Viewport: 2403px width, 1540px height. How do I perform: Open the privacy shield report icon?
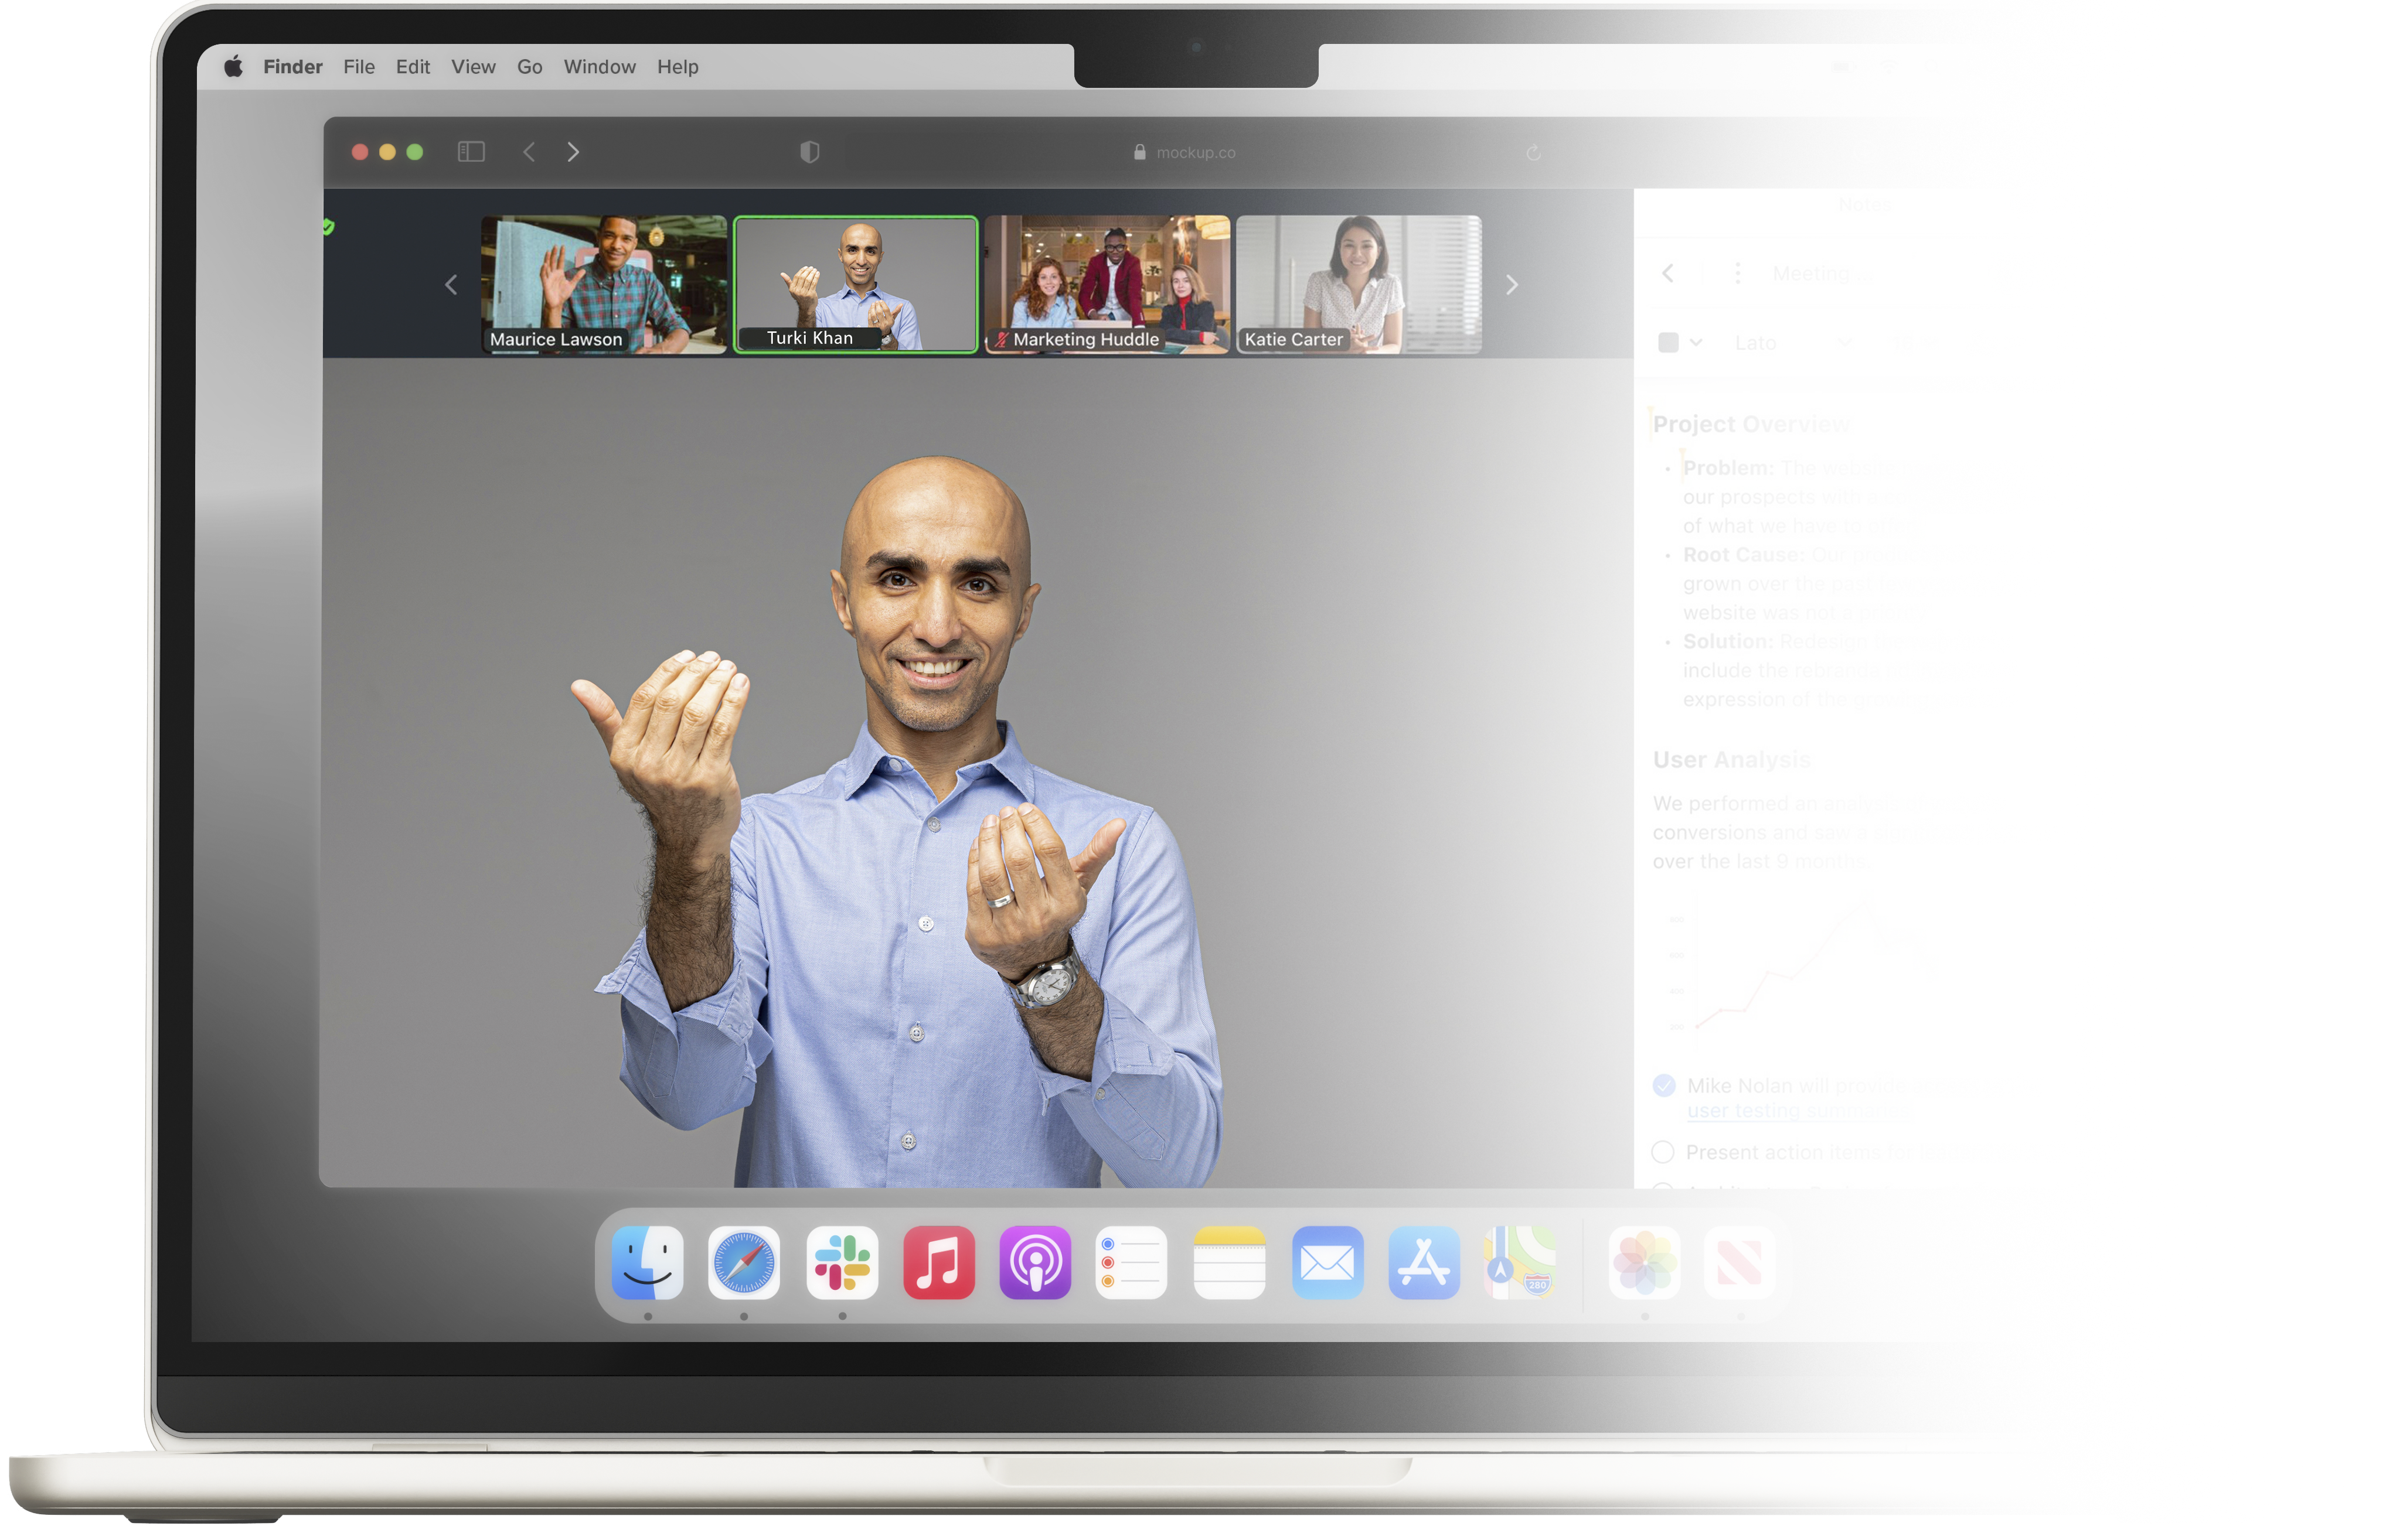pyautogui.click(x=809, y=152)
